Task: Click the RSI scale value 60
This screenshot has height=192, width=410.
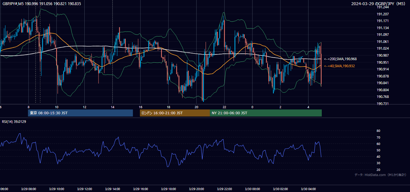Action: [x=378, y=144]
